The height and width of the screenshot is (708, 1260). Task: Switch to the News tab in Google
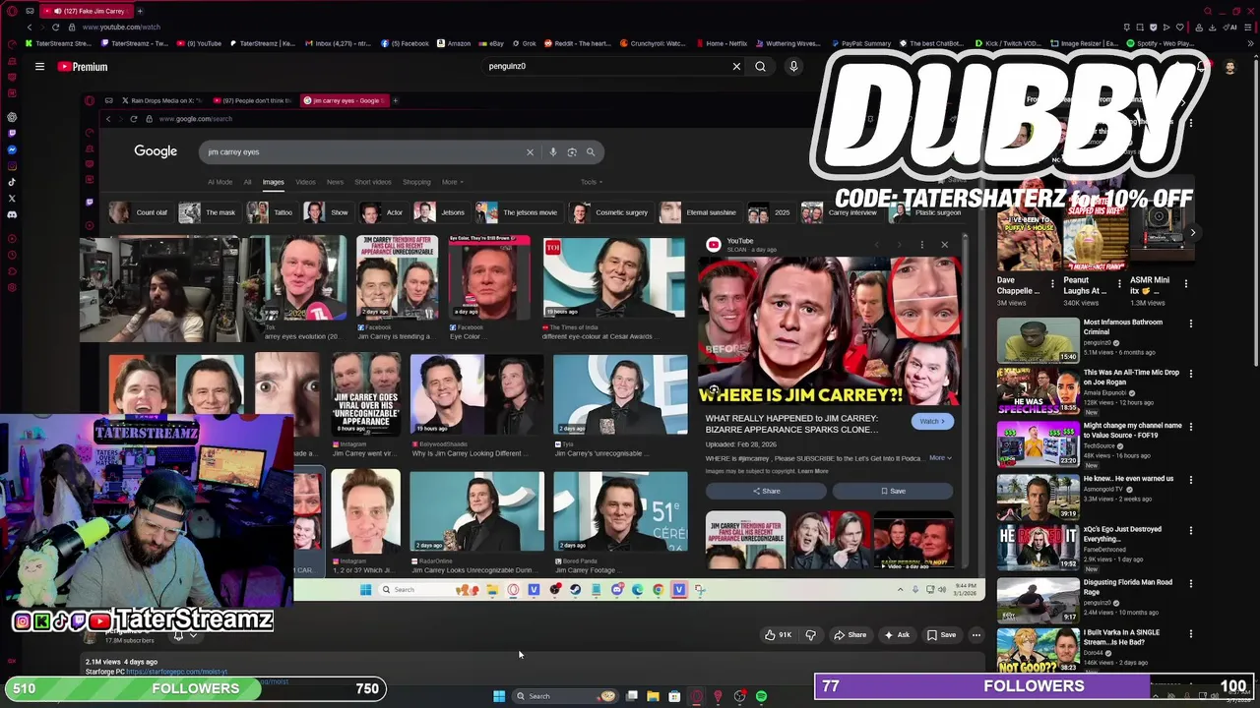(335, 182)
